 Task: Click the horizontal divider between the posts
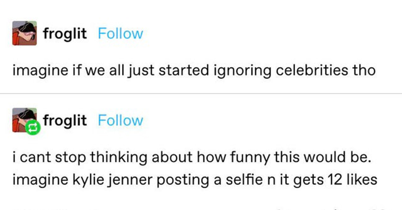(x=201, y=94)
